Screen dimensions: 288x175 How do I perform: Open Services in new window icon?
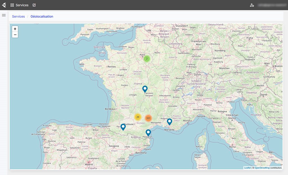tap(34, 5)
